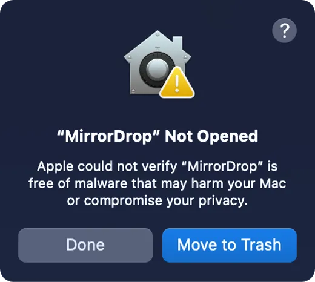The width and height of the screenshot is (315, 282).
Task: Click the word "Mac" in the message
Action: [x=273, y=183]
